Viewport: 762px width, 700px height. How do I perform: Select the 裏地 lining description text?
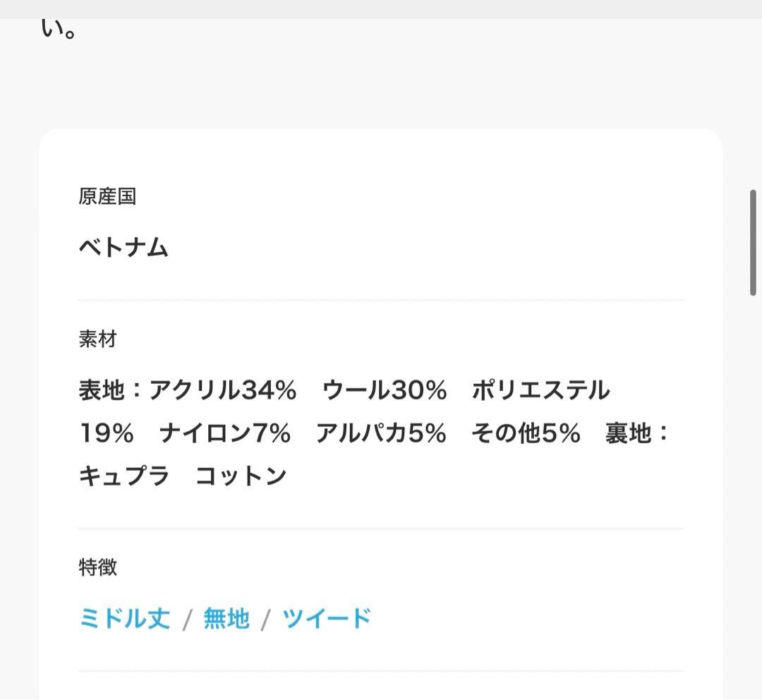(635, 433)
